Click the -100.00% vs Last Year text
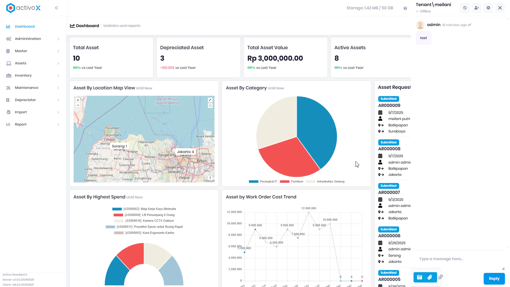510x287 pixels. click(x=178, y=68)
